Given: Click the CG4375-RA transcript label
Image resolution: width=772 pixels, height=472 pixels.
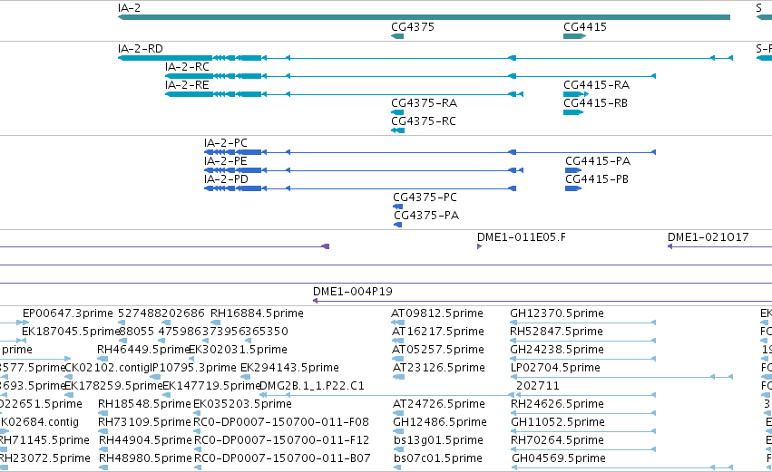Looking at the screenshot, I should click(424, 103).
